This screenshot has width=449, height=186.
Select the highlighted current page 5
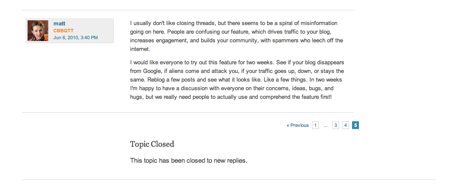(355, 125)
